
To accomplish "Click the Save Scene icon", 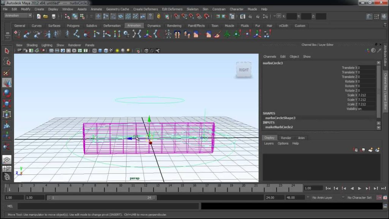I will (x=53, y=16).
